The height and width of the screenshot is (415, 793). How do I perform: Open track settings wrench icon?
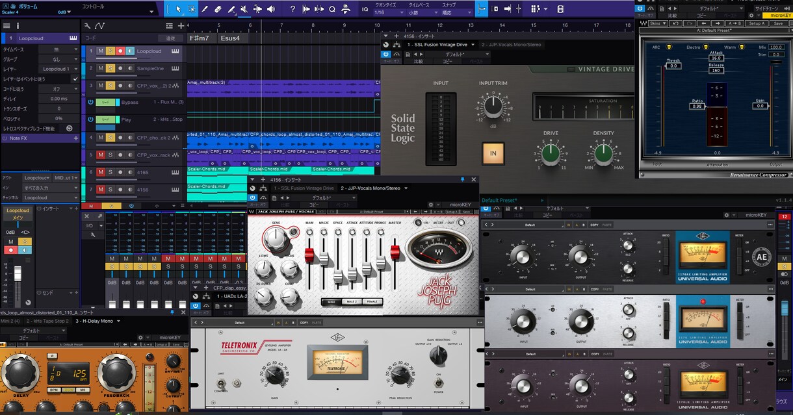[x=88, y=25]
